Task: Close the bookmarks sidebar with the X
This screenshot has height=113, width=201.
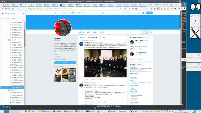Action: [x=23, y=13]
